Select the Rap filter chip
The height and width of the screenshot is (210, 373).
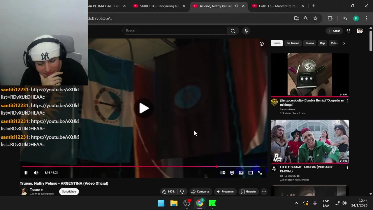tap(322, 43)
